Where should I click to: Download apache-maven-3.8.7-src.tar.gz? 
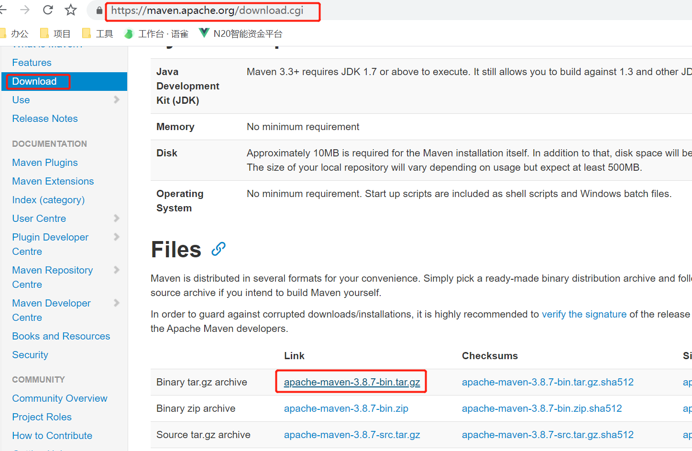click(x=352, y=435)
